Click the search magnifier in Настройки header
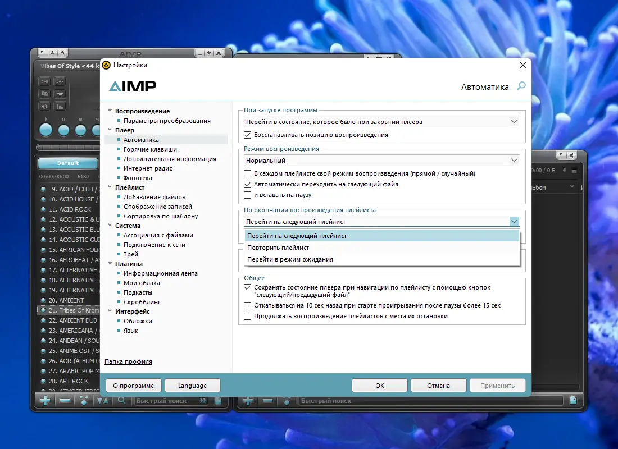The width and height of the screenshot is (618, 449). (521, 86)
